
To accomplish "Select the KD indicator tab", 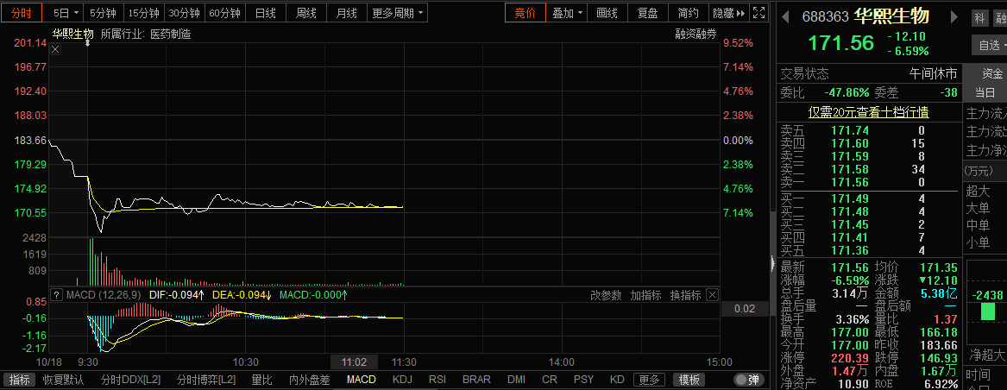I will (x=617, y=380).
